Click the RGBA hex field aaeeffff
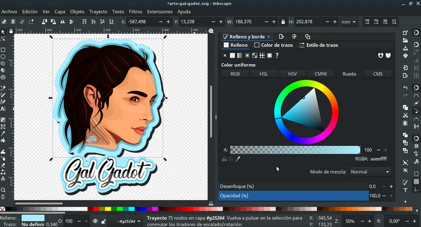 pos(379,159)
